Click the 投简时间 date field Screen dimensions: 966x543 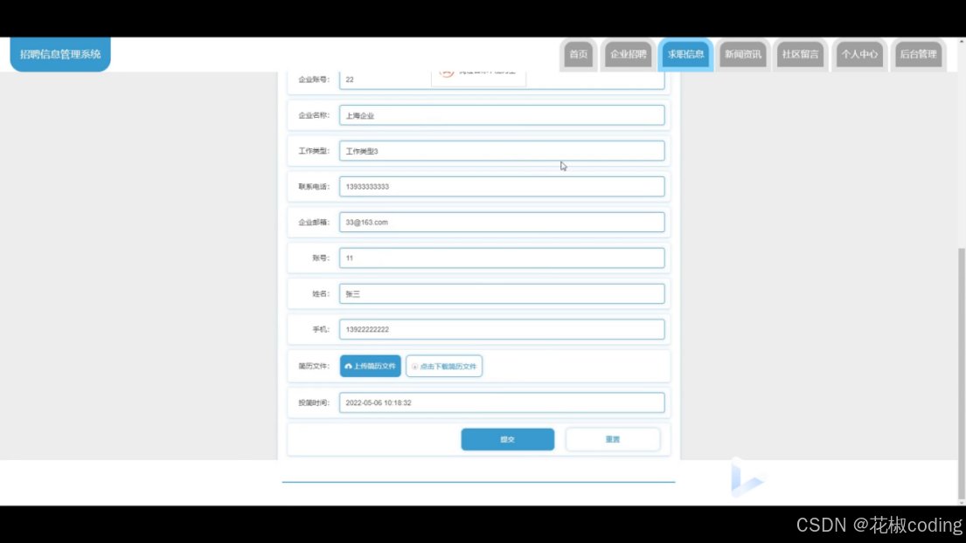[502, 402]
